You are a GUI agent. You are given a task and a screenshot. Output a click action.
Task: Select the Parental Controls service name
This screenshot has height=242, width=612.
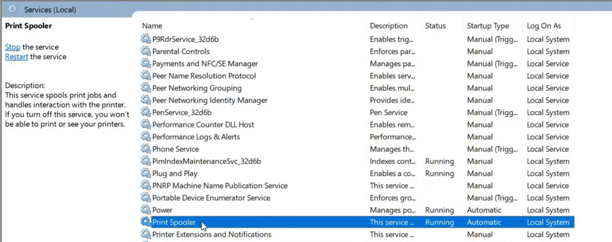pos(181,51)
